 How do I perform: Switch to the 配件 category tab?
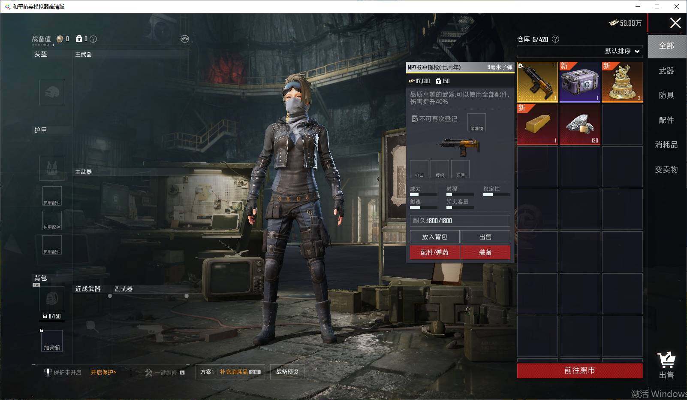pos(666,120)
